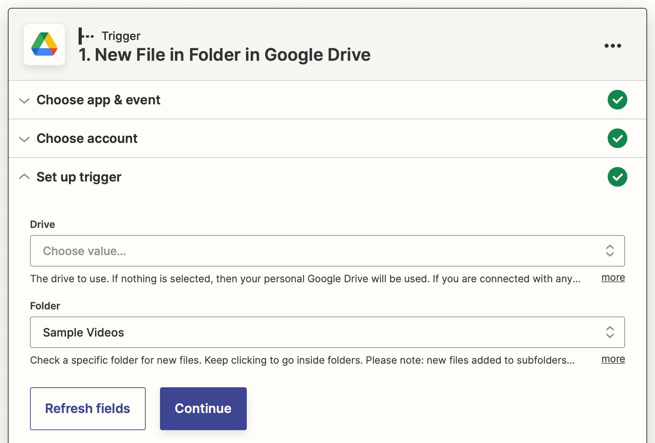
Task: Click the step title New File in Folder
Action: 225,55
